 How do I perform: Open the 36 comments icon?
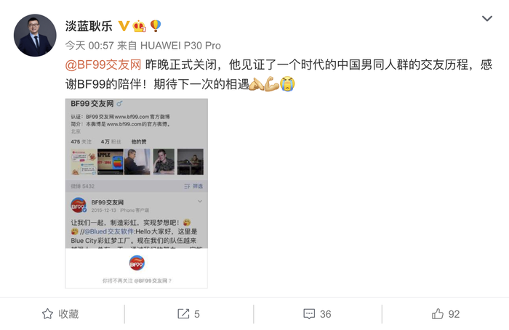pos(309,314)
